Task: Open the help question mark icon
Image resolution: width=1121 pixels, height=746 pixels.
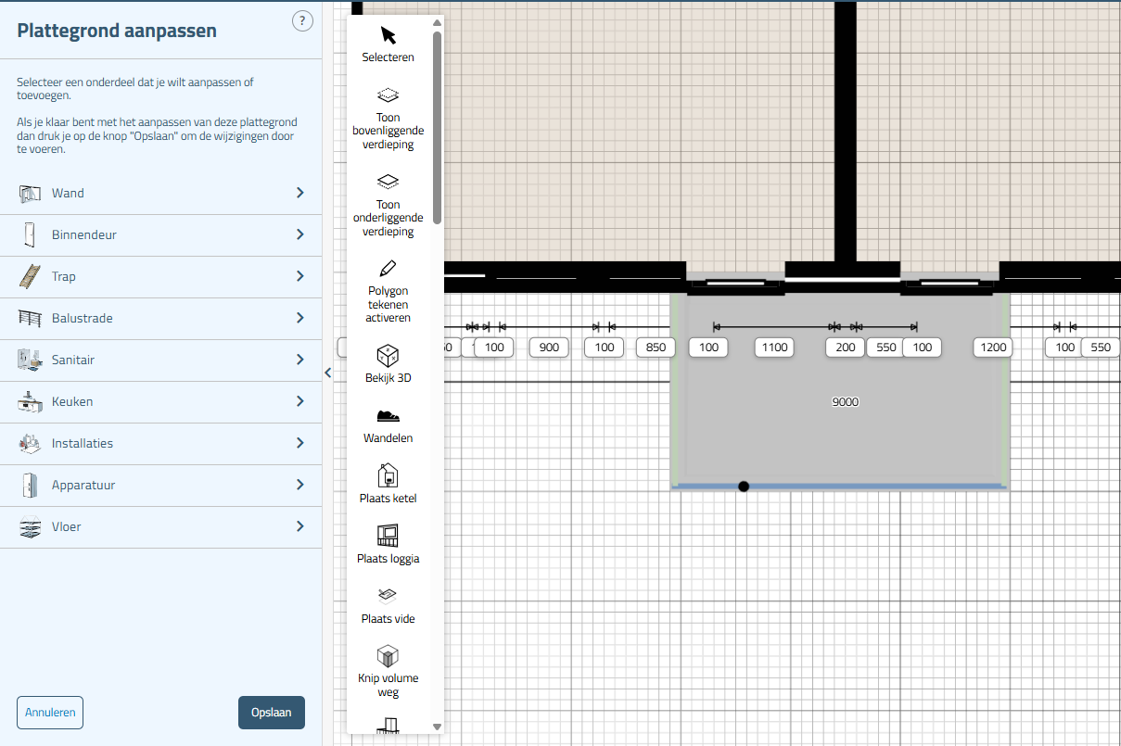Action: click(x=302, y=21)
